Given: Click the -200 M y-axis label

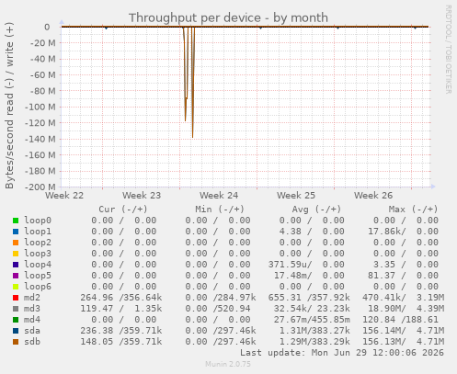Looking at the screenshot, I should [40, 187].
